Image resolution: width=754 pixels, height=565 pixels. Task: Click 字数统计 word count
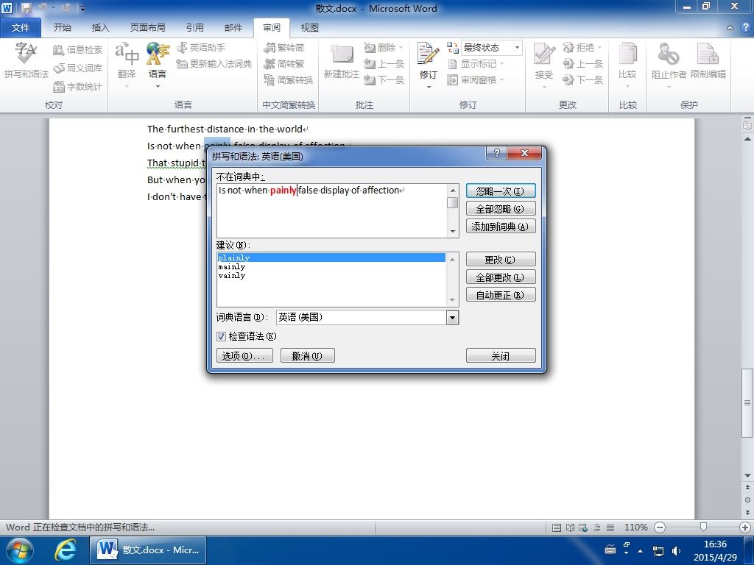(77, 87)
